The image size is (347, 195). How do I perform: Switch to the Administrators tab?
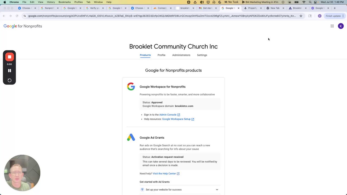pyautogui.click(x=181, y=55)
